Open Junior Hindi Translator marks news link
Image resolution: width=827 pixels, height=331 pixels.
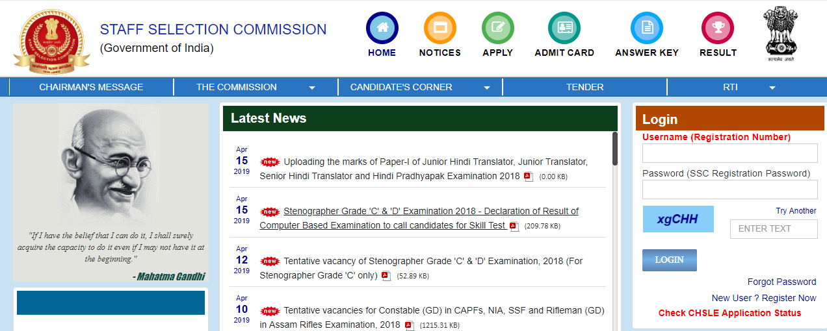[x=423, y=169]
